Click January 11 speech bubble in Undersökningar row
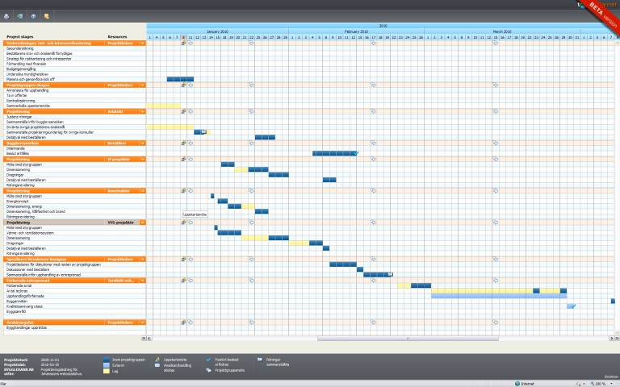This screenshot has width=620, height=387. [191, 43]
